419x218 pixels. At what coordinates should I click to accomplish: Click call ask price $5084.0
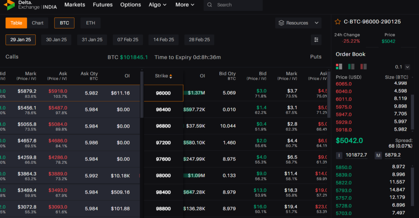[58, 124]
